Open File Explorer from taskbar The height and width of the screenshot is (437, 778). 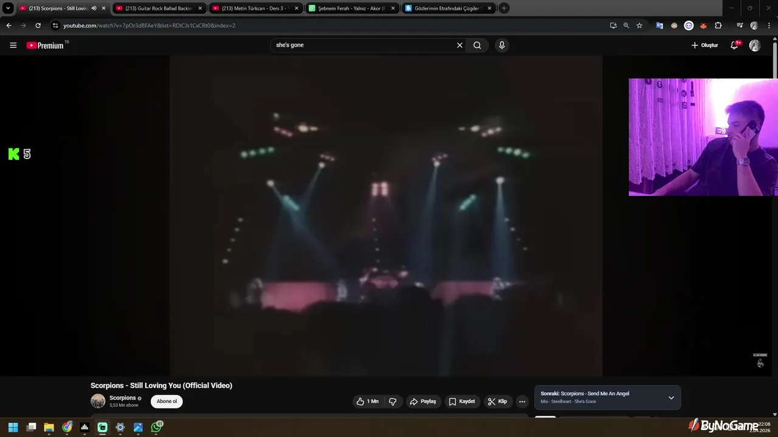click(x=49, y=427)
